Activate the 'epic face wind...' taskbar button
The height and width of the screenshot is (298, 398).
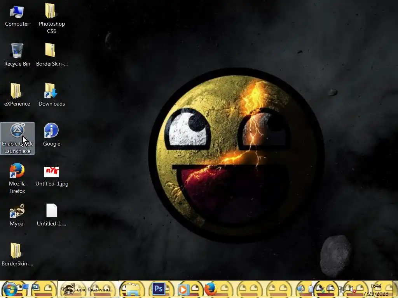[88, 289]
